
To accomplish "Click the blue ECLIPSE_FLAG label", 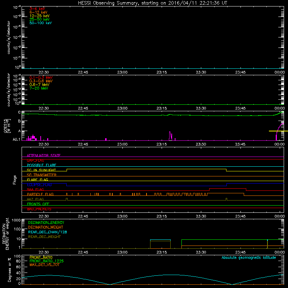I will pyautogui.click(x=39, y=185).
